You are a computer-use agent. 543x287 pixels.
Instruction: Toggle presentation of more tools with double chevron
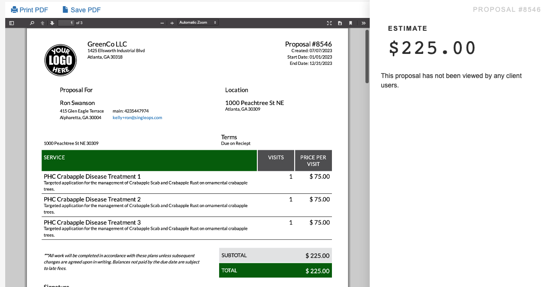click(x=363, y=22)
